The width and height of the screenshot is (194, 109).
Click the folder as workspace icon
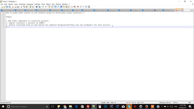(72, 7)
